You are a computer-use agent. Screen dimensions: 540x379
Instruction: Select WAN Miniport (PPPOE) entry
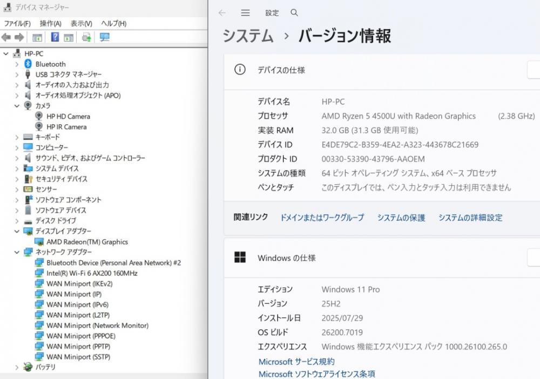(81, 336)
